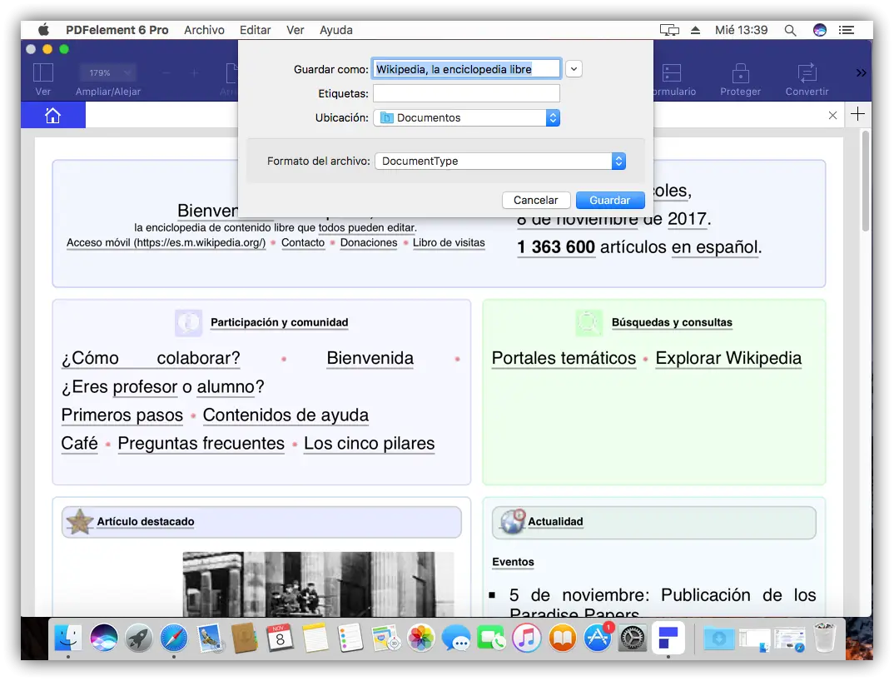Open the Downloads folder in the dock
Viewport: 894px width, 681px height.
coord(719,637)
